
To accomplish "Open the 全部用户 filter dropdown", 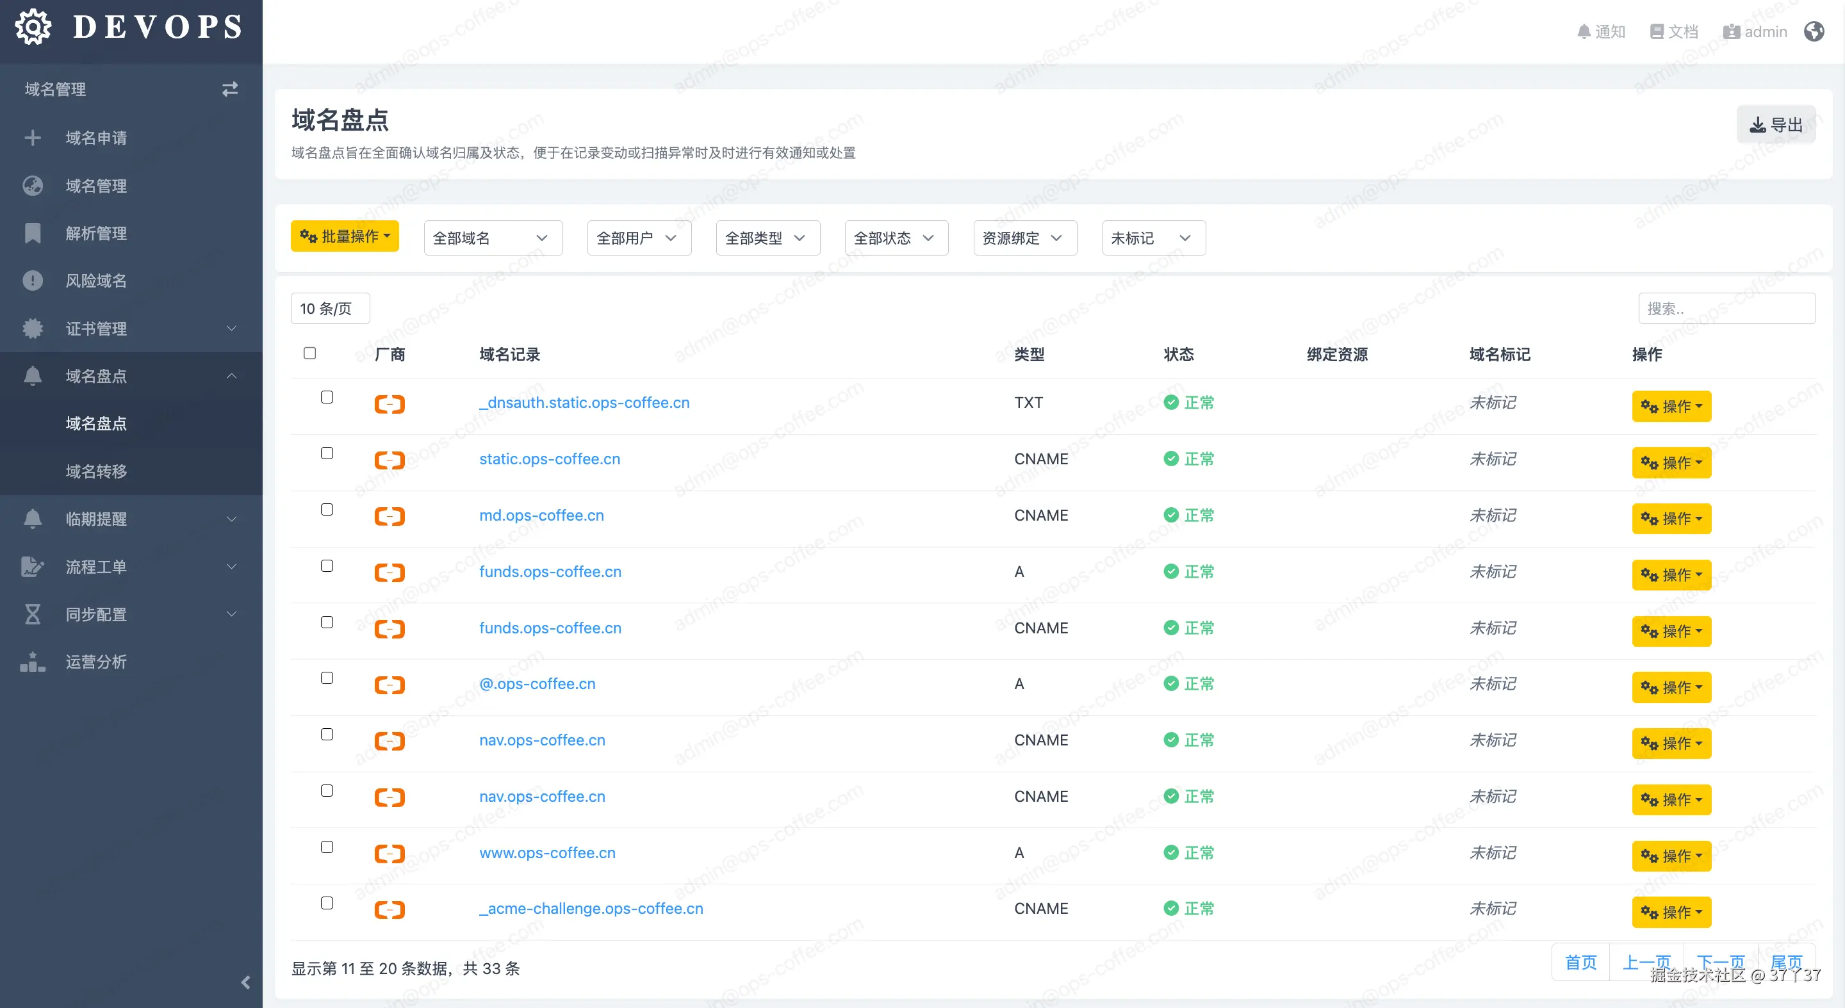I will pos(639,238).
